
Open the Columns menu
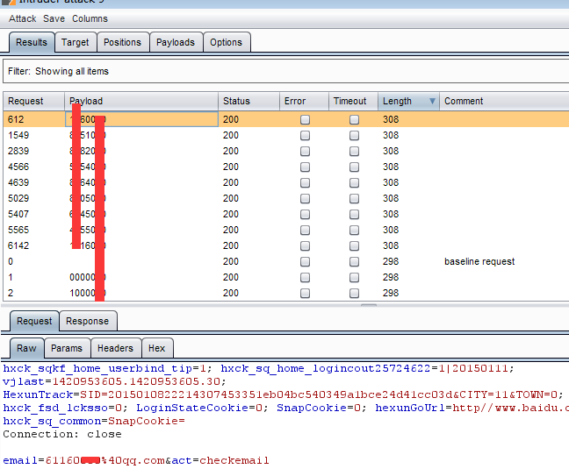[x=90, y=18]
